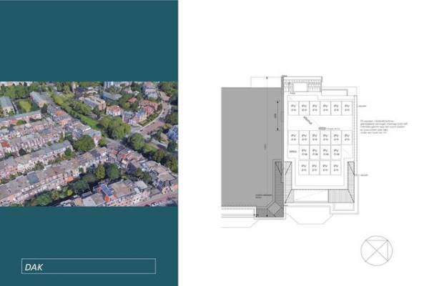Image resolution: width=429 pixels, height=286 pixels.
Task: Click the crossed-circle north symbol
Action: point(377,251)
